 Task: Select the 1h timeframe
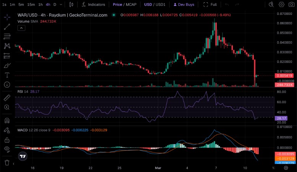pos(41,5)
